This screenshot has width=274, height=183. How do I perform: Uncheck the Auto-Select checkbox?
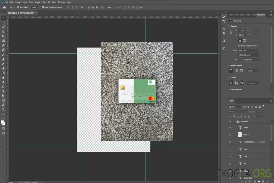tap(18, 7)
